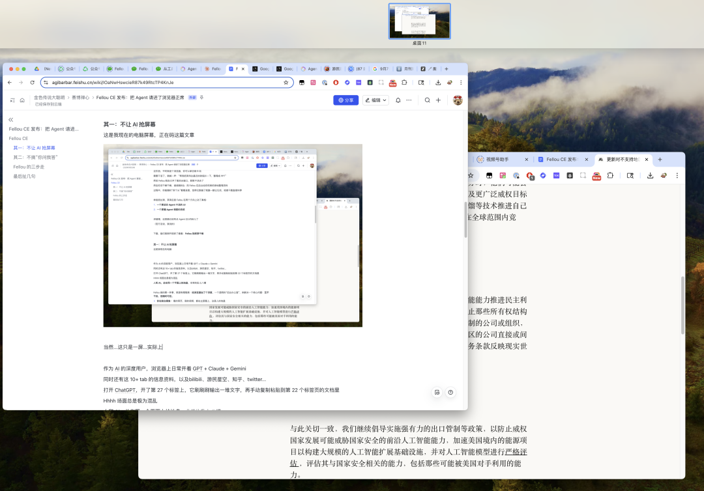Switch to Fellou CE 发布 tab in rear window
The height and width of the screenshot is (491, 704).
pyautogui.click(x=563, y=160)
